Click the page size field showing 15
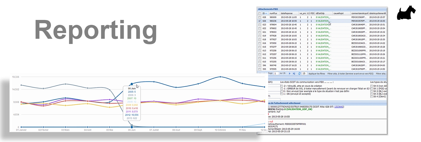The height and width of the screenshot is (142, 421). tap(304, 74)
